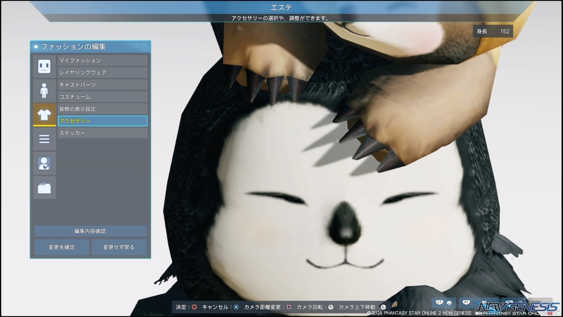This screenshot has width=563, height=317.
Task: Confirm changes with 変更を確定 button
Action: click(62, 247)
